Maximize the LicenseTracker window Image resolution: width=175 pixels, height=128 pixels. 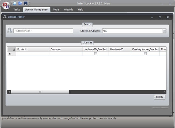pos(160,17)
